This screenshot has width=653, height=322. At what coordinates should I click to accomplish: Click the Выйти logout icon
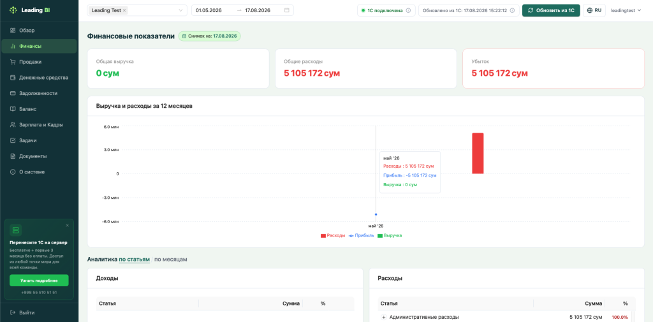13,312
